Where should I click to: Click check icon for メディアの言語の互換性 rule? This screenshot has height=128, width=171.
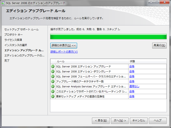(53, 96)
